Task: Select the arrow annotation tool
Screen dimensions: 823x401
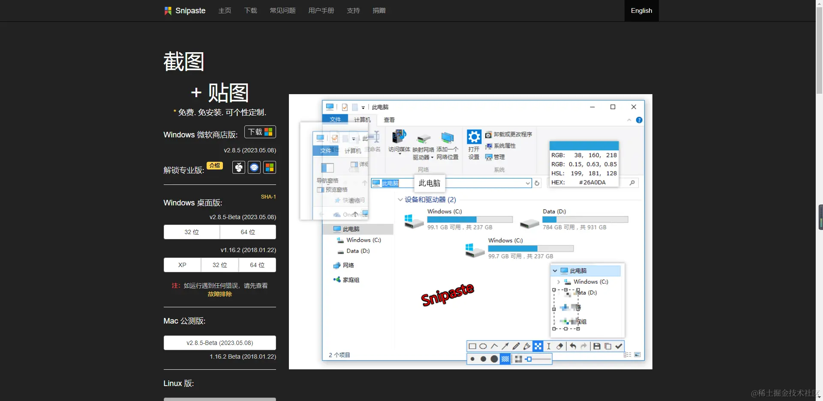Action: [506, 346]
